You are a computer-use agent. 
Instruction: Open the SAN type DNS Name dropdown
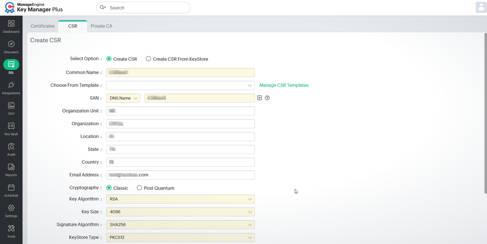click(123, 98)
